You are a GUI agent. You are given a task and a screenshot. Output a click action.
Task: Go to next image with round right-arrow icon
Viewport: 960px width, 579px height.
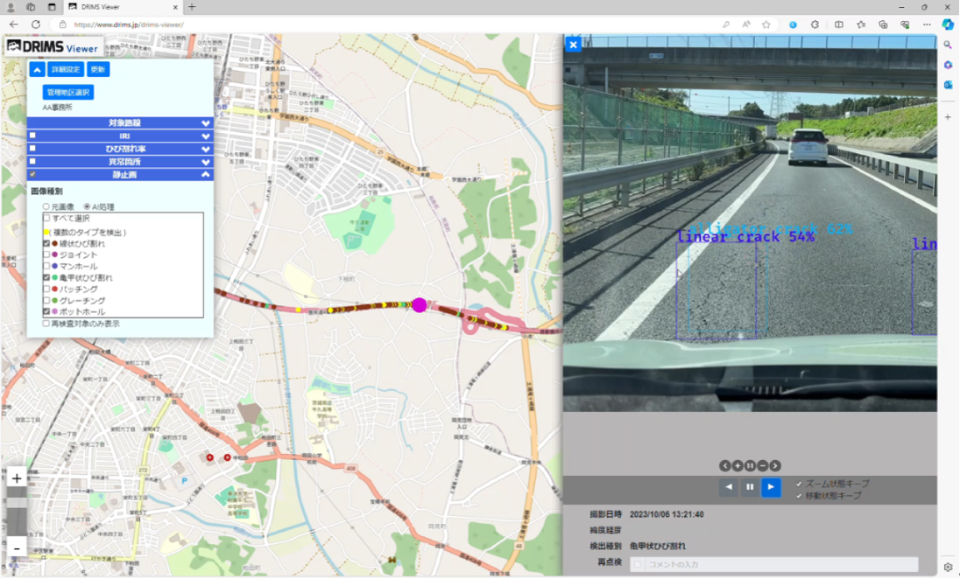[775, 466]
